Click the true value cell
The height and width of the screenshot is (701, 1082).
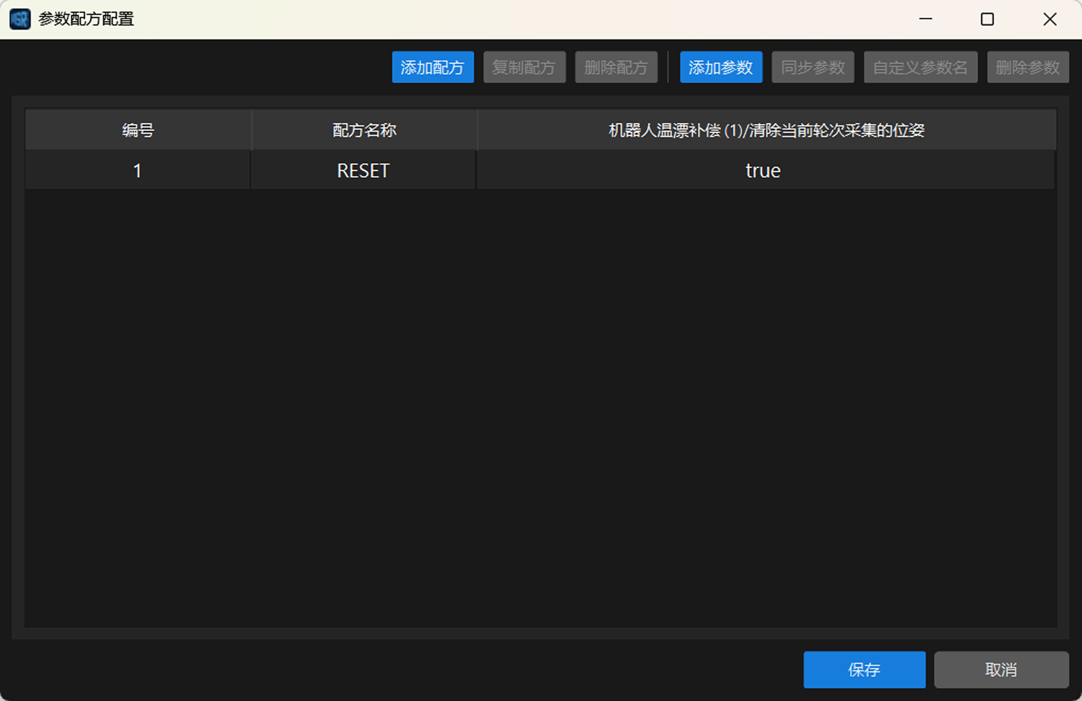pos(765,170)
